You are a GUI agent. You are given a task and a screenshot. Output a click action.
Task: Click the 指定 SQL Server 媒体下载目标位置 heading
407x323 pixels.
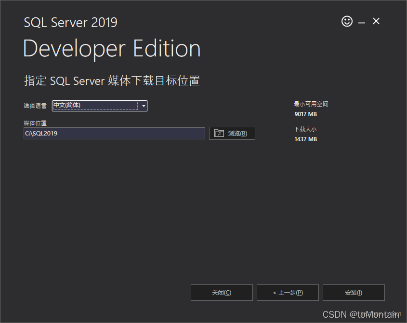[x=112, y=81]
